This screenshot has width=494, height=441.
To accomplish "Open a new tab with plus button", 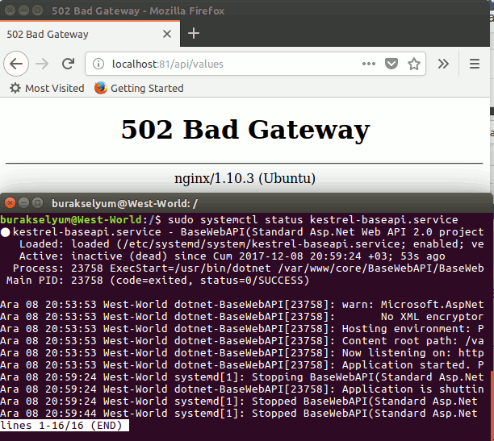I will 193,33.
